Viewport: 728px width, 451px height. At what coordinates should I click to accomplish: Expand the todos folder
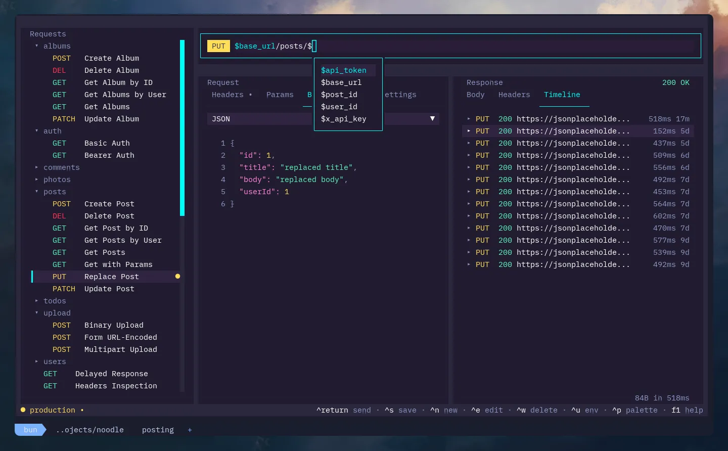point(36,301)
